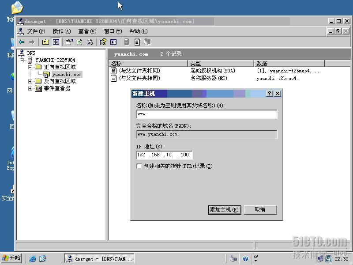The width and height of the screenshot is (353, 265).
Task: Click the dnsmgmt icon on menu bar
Action: coord(20,31)
